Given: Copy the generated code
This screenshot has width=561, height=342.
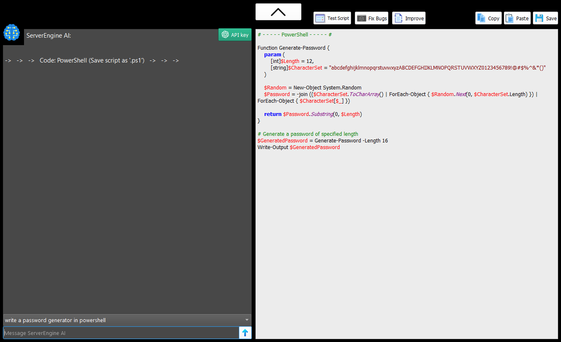Looking at the screenshot, I should point(488,18).
